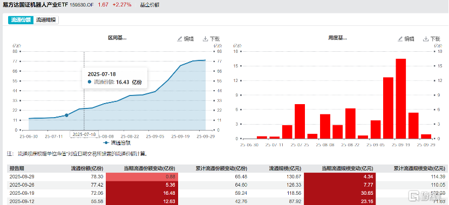The width and height of the screenshot is (449, 205).
Task: Click the red 4.34 scale change cell
Action: [x=340, y=176]
